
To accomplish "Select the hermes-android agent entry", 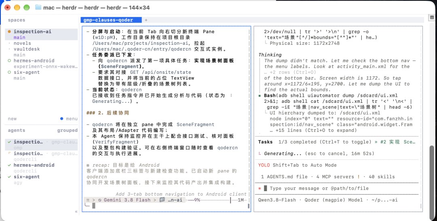I will pyautogui.click(x=41, y=168).
